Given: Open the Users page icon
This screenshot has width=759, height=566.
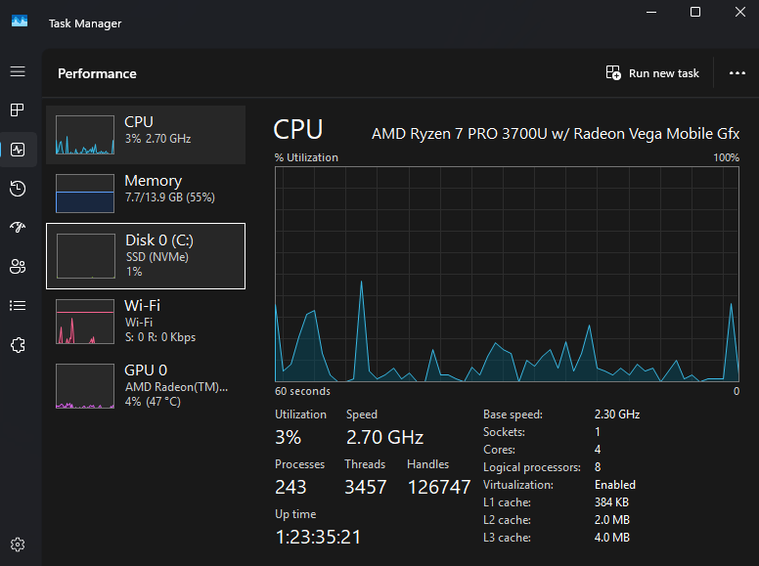Looking at the screenshot, I should pos(18,266).
